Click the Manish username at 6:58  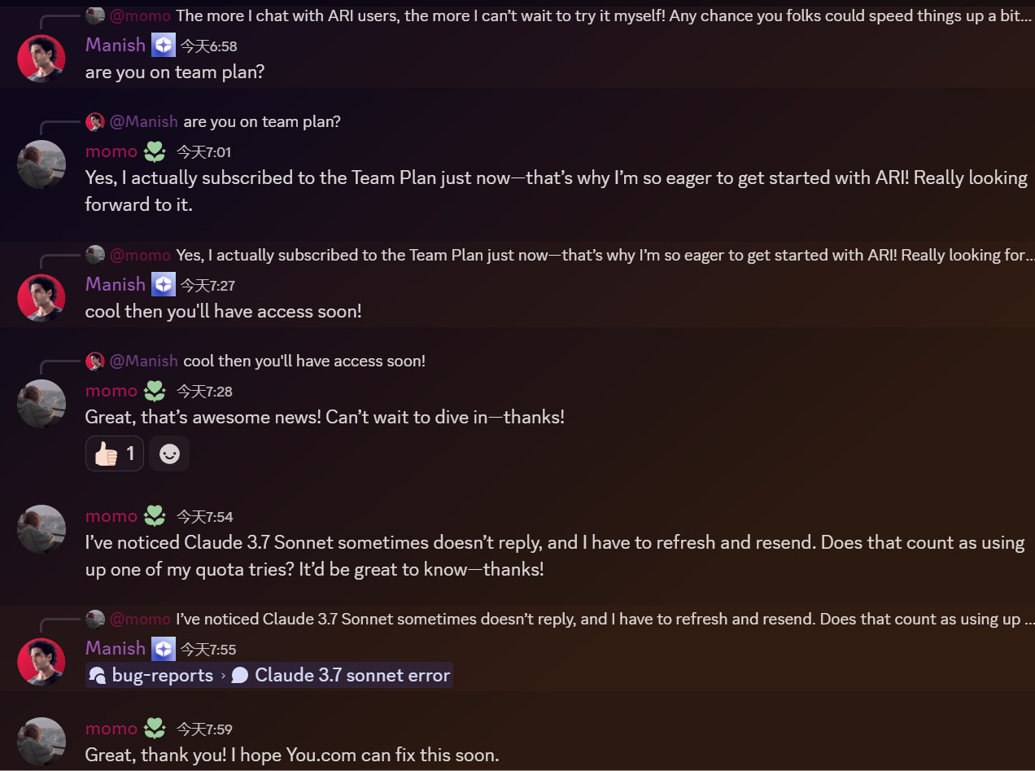click(116, 45)
